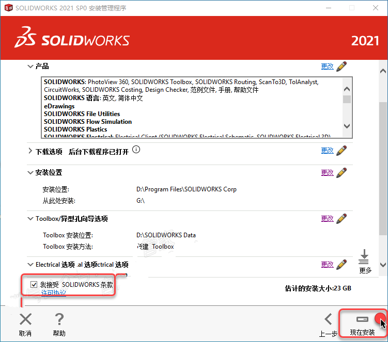Collapse the Electrical 选项 section
Viewport: 388px width, 342px height.
coord(30,265)
